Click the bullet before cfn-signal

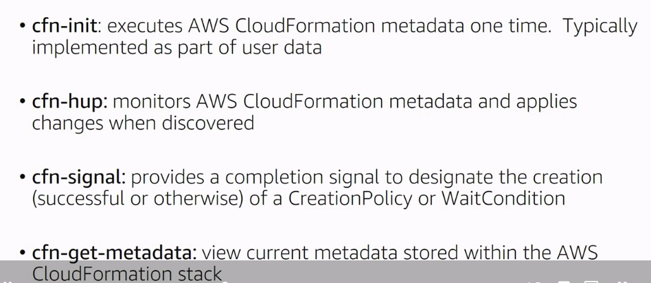(x=23, y=178)
